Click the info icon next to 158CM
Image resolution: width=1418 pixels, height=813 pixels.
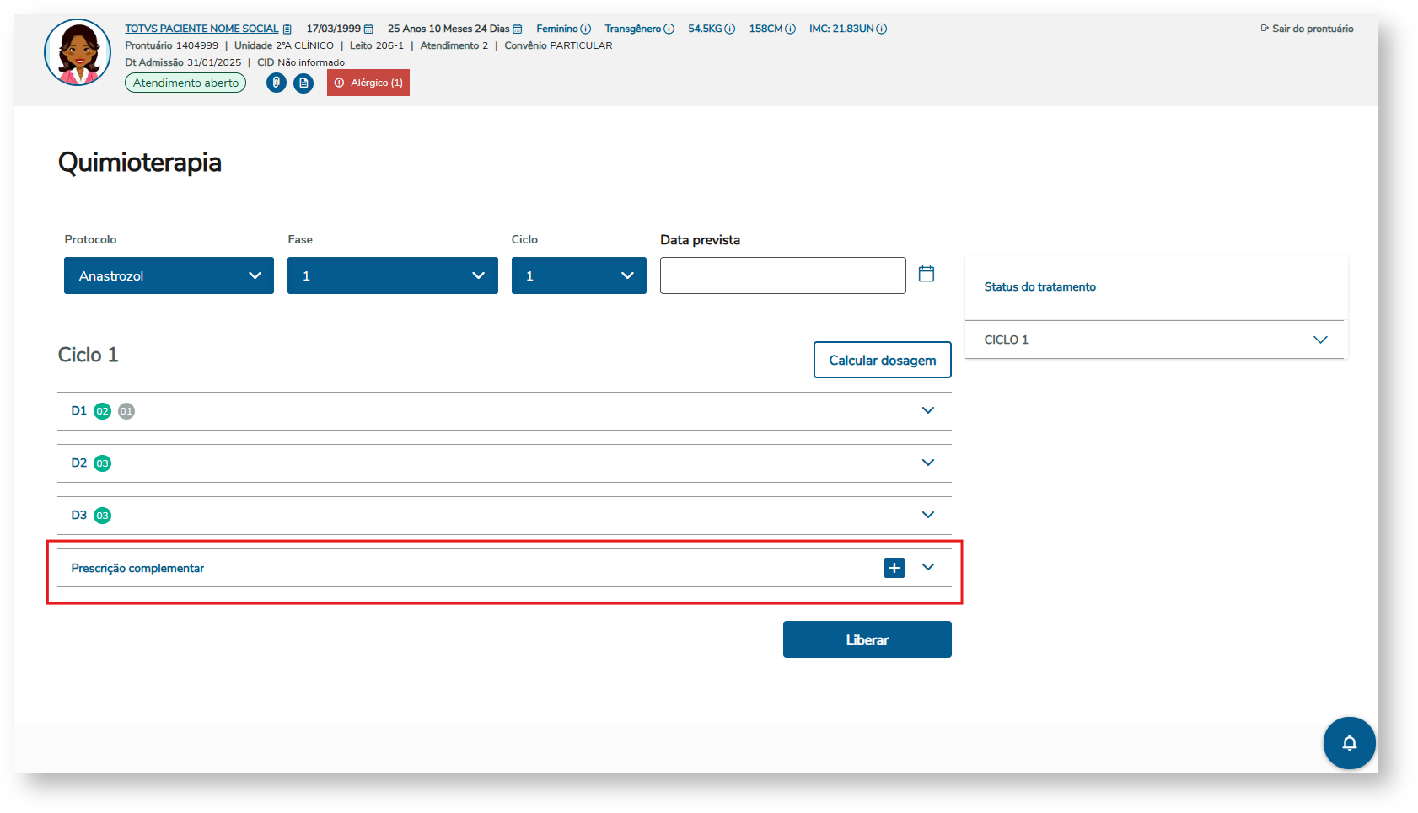[791, 29]
